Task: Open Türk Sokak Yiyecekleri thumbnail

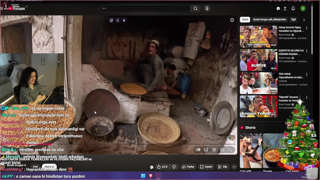Action: click(258, 83)
